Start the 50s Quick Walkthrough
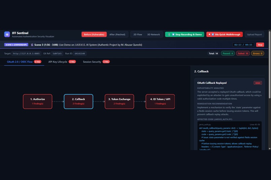The width and height of the screenshot is (271, 180). (x=224, y=35)
